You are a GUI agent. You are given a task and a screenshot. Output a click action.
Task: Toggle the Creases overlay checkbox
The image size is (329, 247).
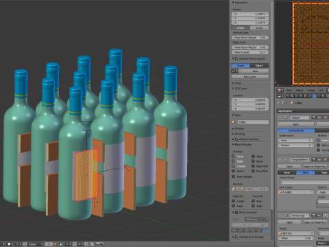tap(234, 166)
